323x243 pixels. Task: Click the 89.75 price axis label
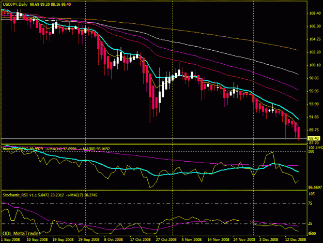(315, 130)
